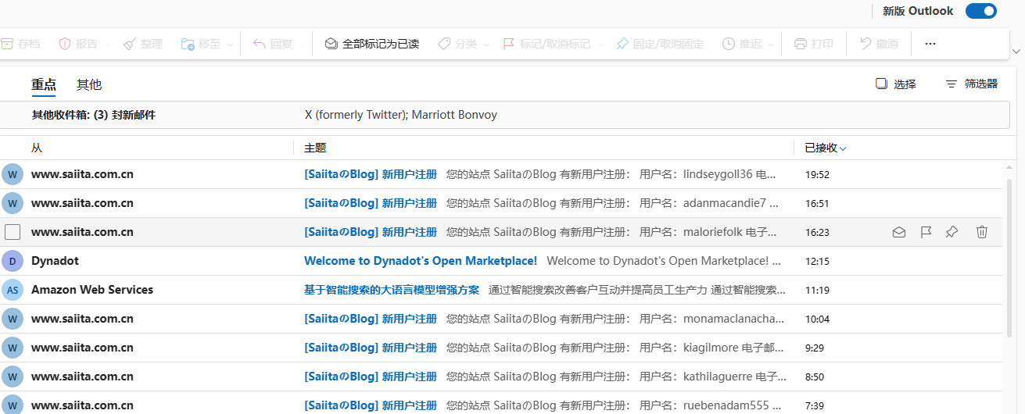Click the Report (报告) shield icon
This screenshot has width=1025, height=414.
coord(65,44)
